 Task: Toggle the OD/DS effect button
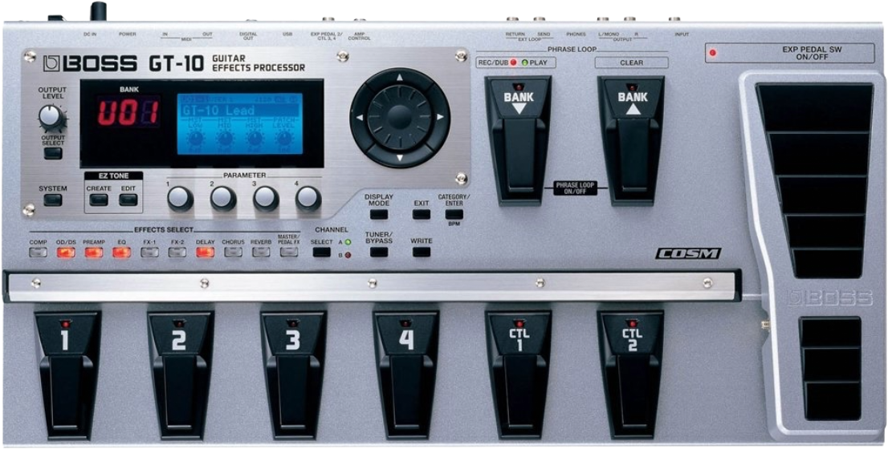(66, 253)
